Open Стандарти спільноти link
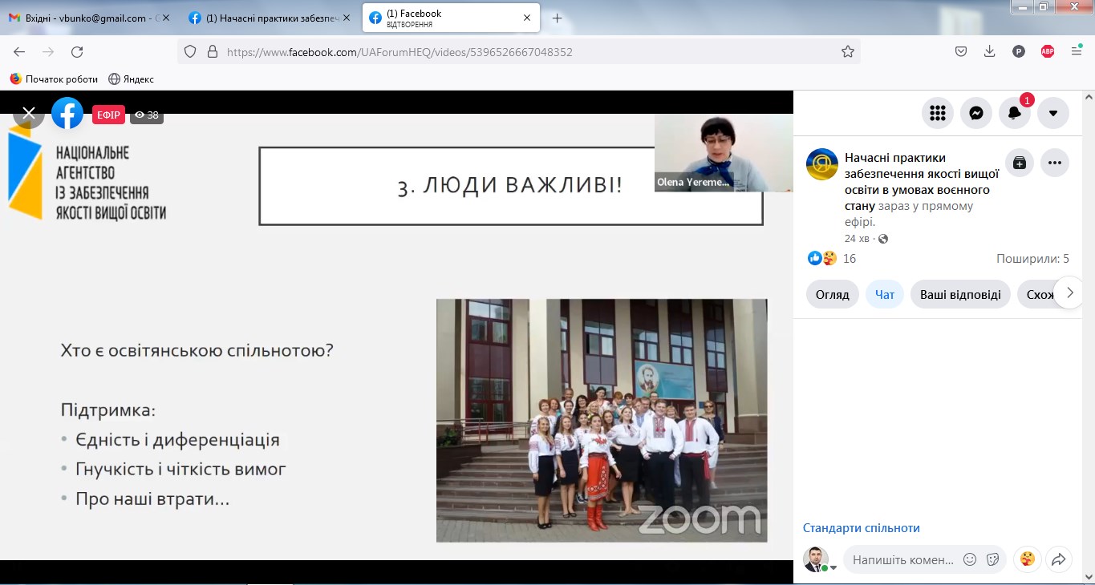 click(862, 528)
